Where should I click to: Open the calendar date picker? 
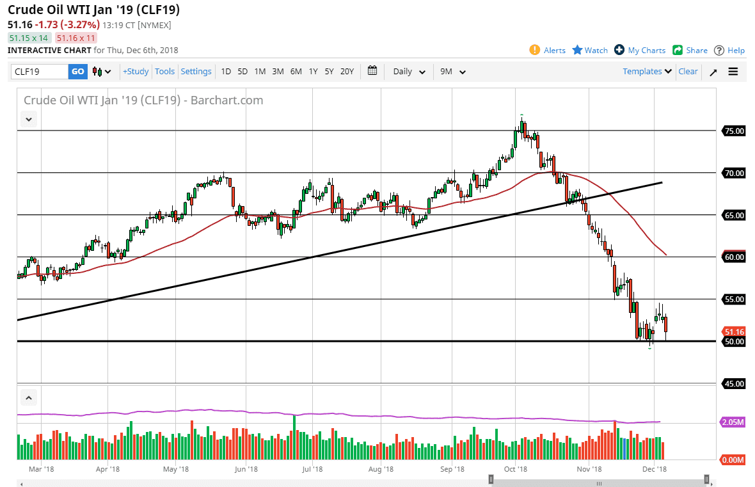coord(372,71)
